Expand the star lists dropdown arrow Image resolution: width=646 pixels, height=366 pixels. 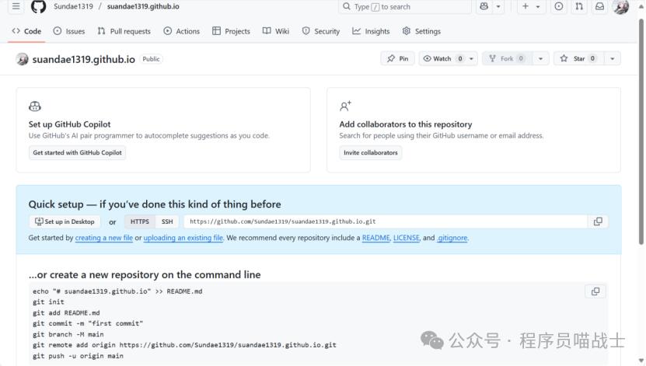tap(613, 58)
